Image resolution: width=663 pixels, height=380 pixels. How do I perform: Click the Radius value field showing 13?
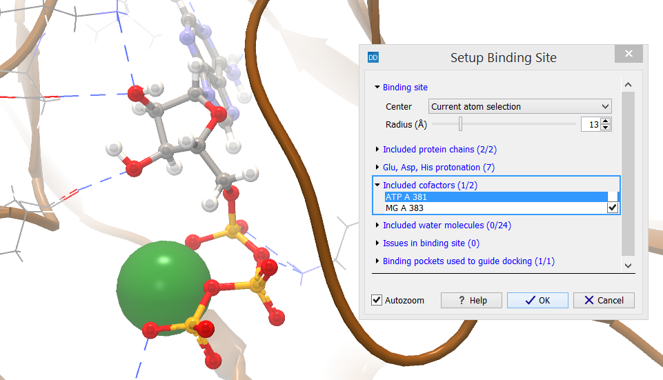point(591,124)
